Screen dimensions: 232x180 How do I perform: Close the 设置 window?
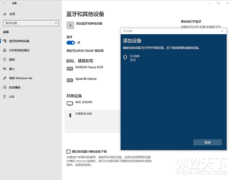coord(227,3)
